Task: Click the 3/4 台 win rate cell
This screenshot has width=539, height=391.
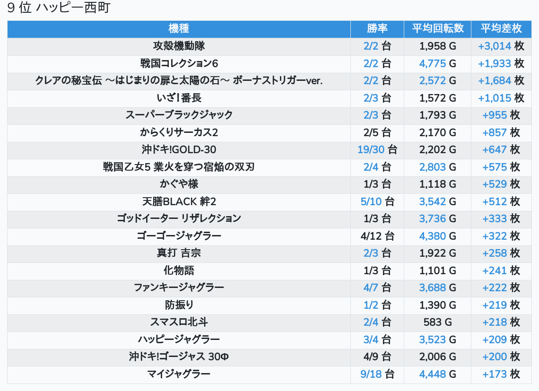Action: pos(377,339)
